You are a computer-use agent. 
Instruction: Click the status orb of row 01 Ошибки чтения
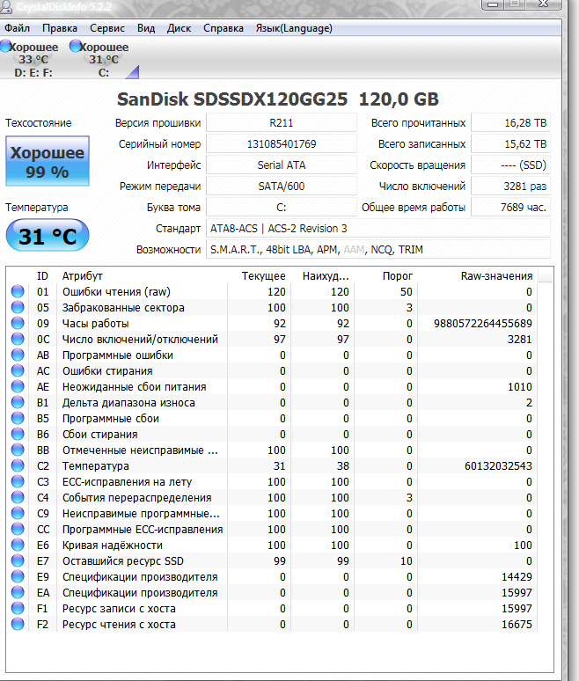(x=18, y=291)
